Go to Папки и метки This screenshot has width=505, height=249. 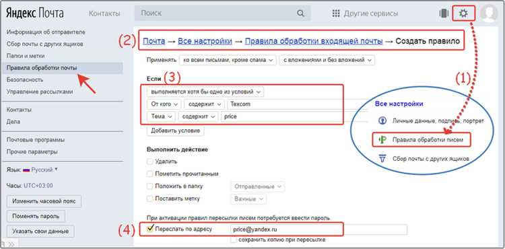(26, 56)
